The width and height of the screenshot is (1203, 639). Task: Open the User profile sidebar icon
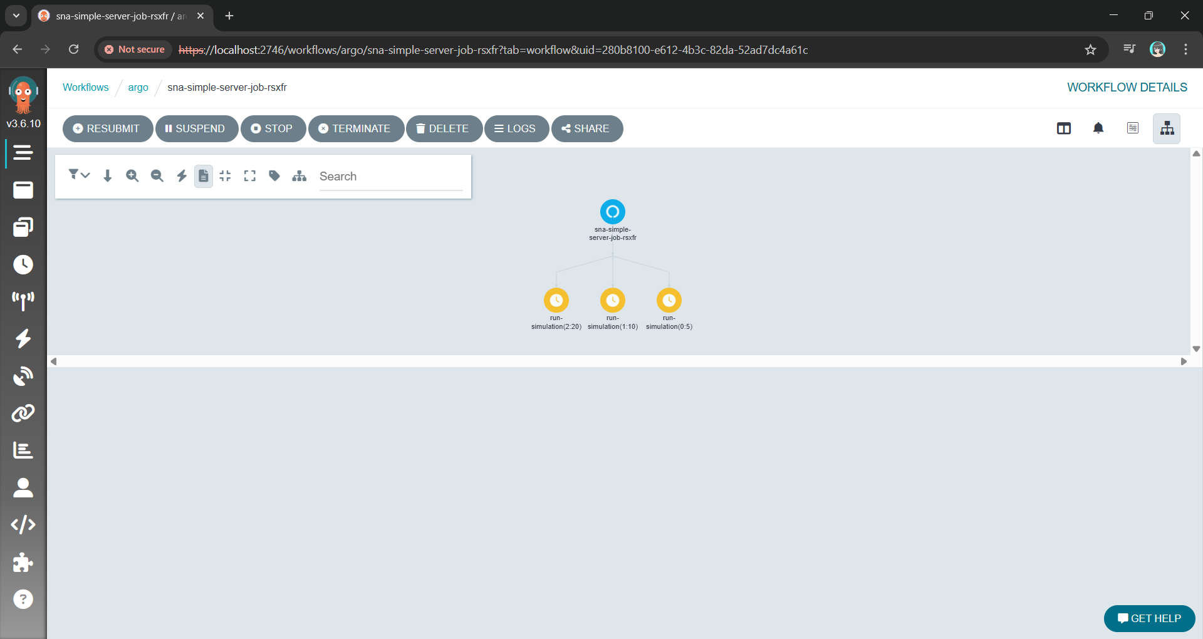point(23,487)
